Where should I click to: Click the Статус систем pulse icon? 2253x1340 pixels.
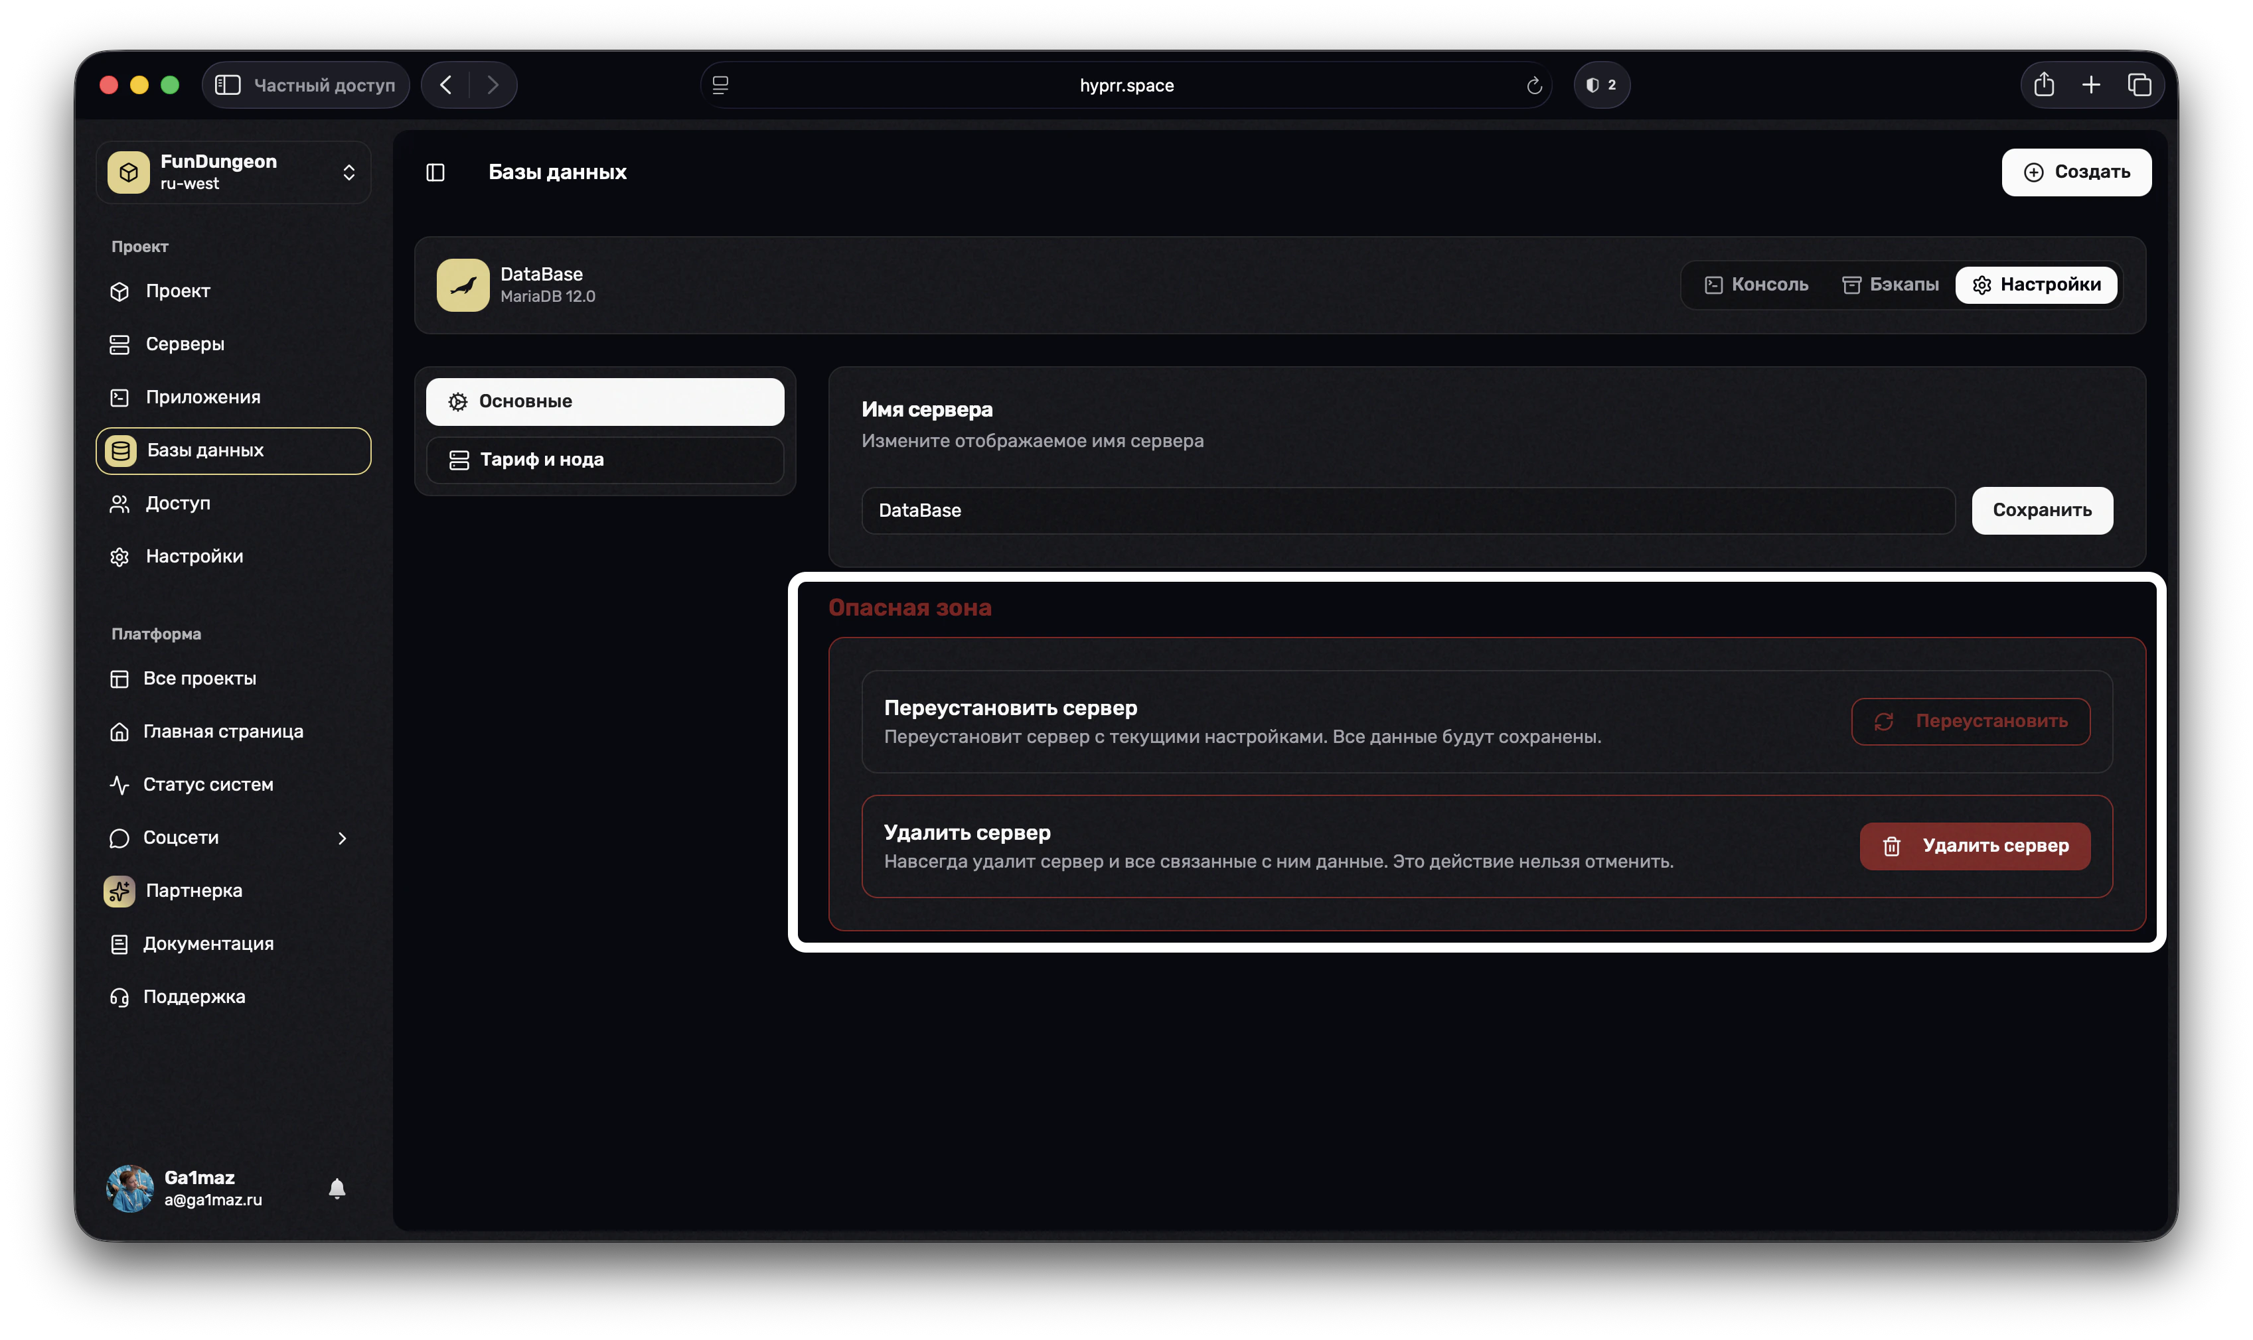119,785
